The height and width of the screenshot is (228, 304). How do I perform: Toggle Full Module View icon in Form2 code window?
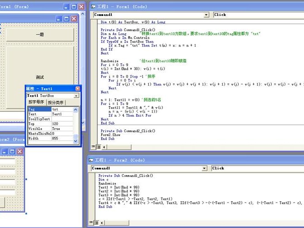(96, 223)
